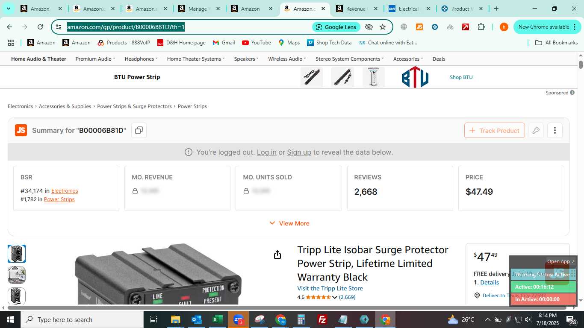Expand the Premium Audio menu

(95, 59)
